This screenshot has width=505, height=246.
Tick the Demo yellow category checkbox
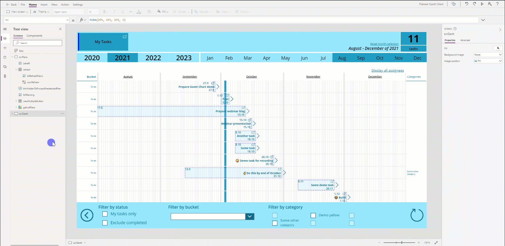pos(313,216)
